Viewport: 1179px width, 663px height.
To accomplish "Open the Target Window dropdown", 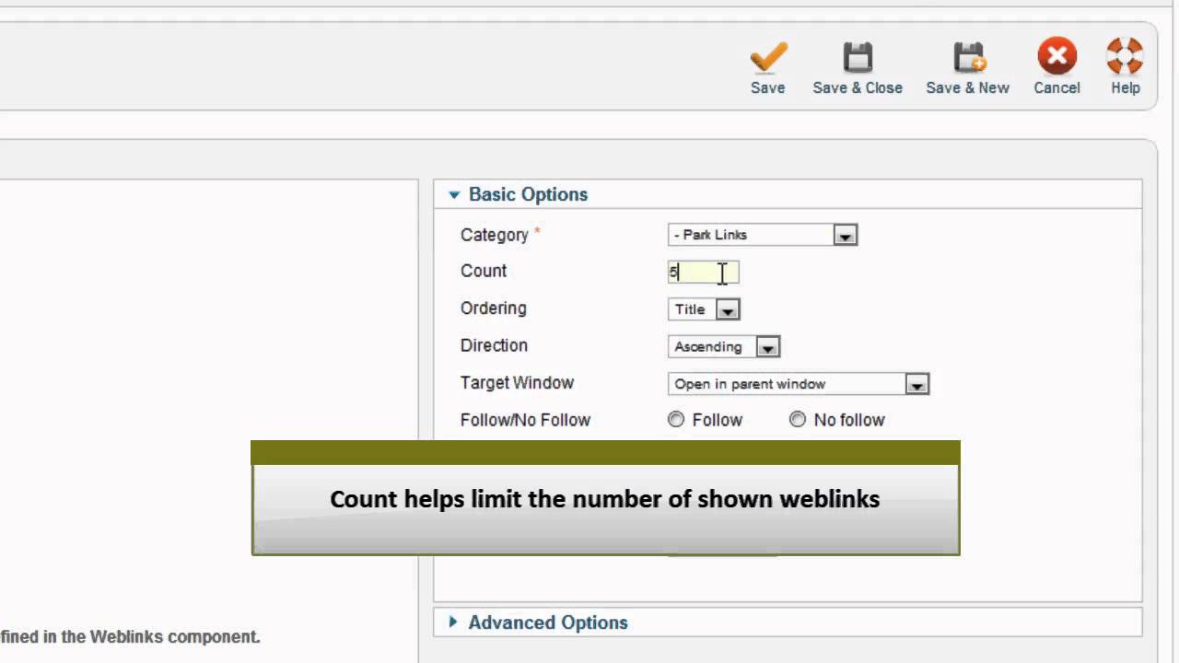I will [799, 384].
